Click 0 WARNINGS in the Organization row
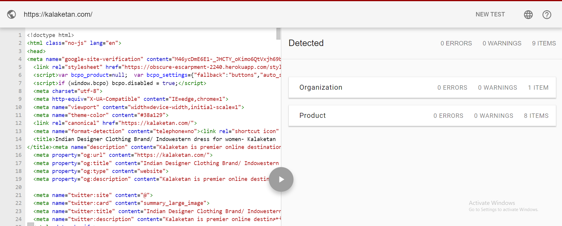562x226 pixels. (497, 88)
